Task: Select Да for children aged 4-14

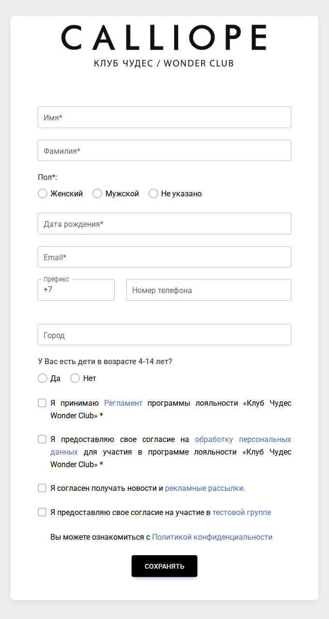Action: 43,378
